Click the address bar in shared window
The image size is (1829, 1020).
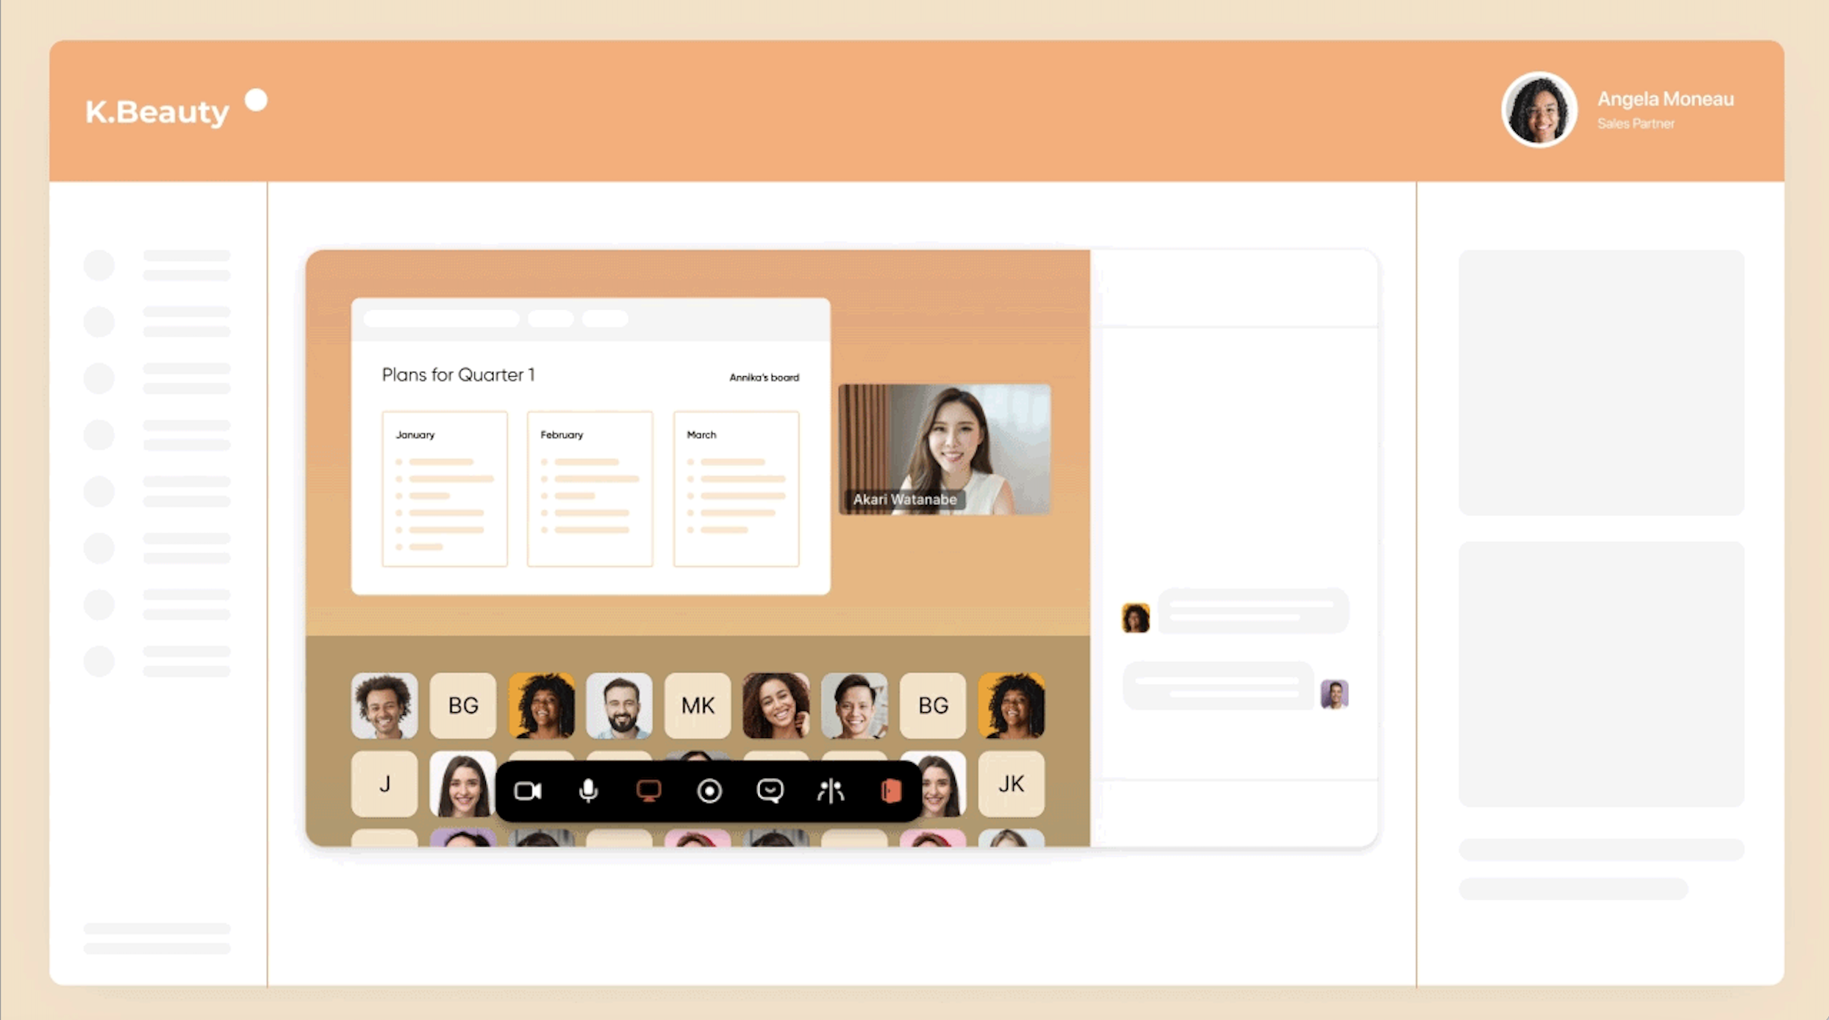pos(441,319)
